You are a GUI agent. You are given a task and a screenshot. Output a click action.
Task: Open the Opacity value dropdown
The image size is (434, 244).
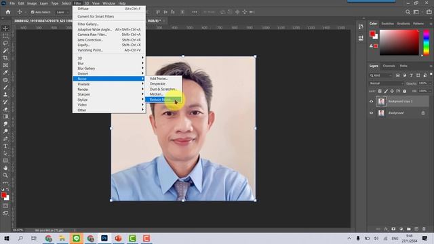point(425,83)
